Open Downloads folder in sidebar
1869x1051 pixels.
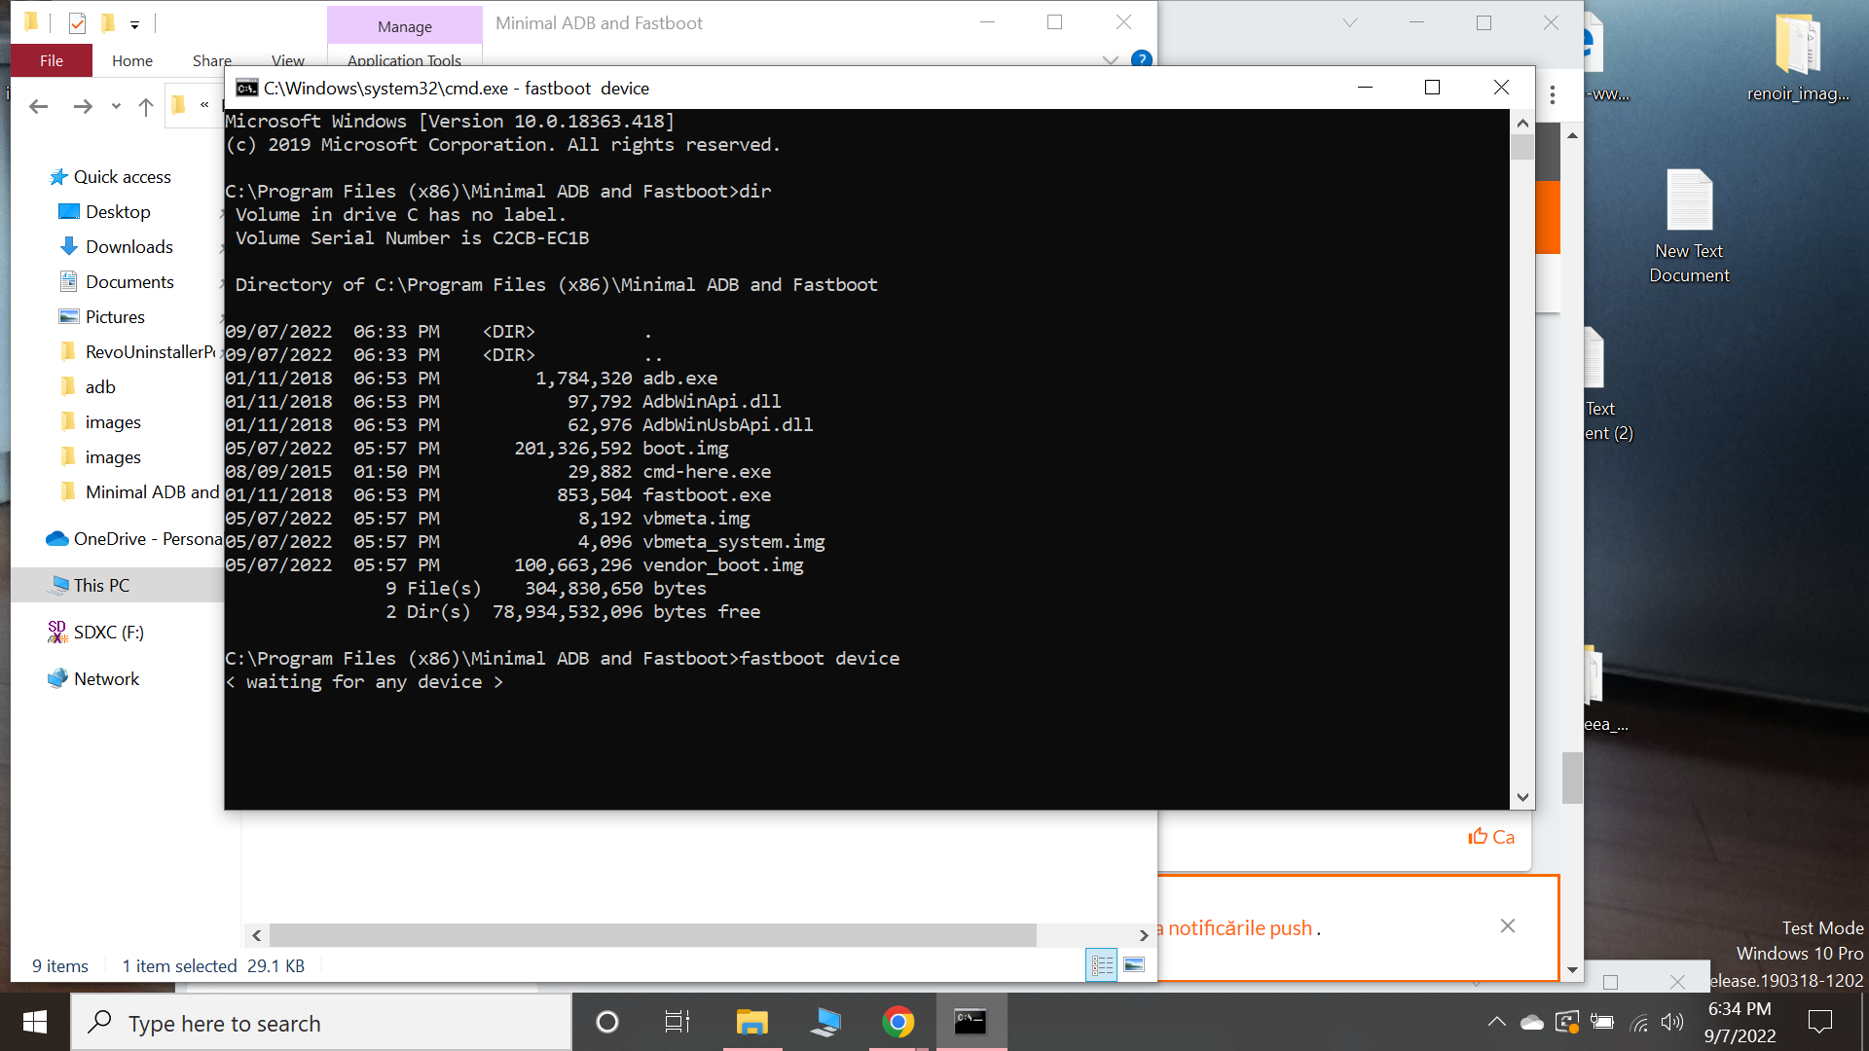(128, 246)
